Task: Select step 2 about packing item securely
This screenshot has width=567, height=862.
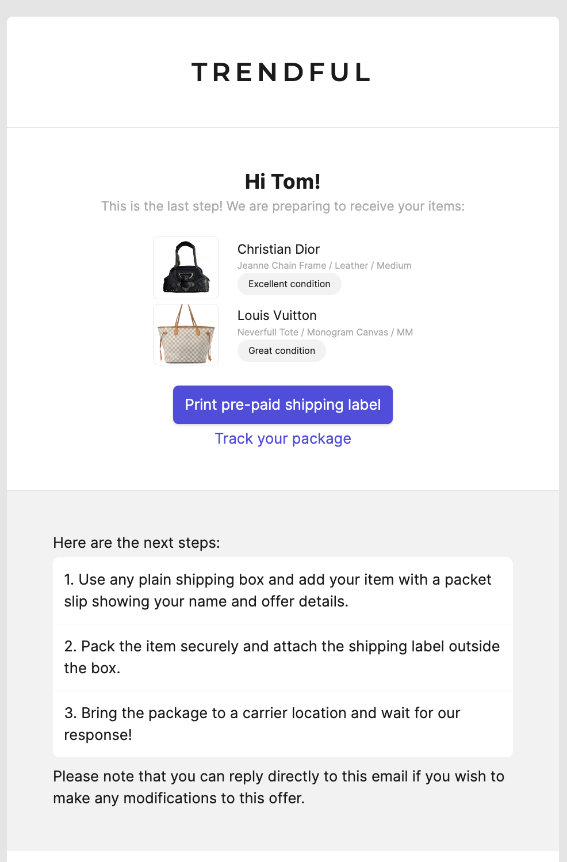Action: click(x=283, y=657)
